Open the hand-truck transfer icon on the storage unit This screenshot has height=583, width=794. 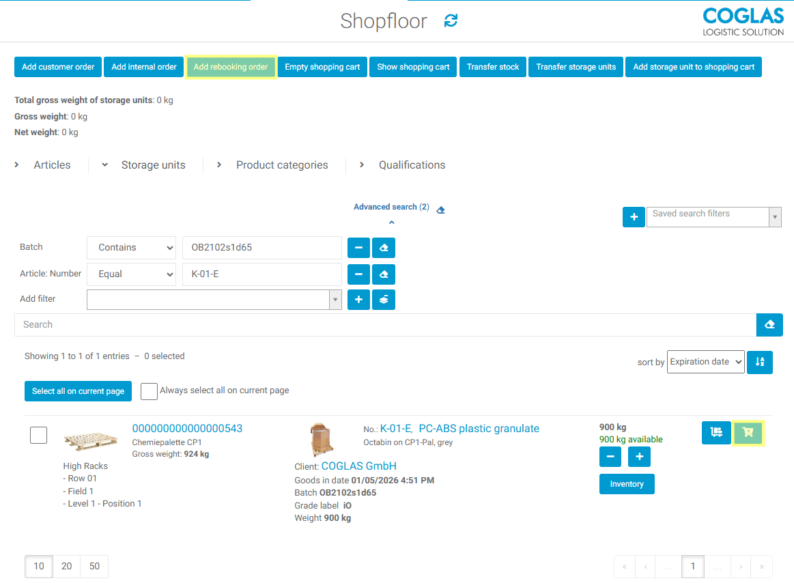point(716,432)
